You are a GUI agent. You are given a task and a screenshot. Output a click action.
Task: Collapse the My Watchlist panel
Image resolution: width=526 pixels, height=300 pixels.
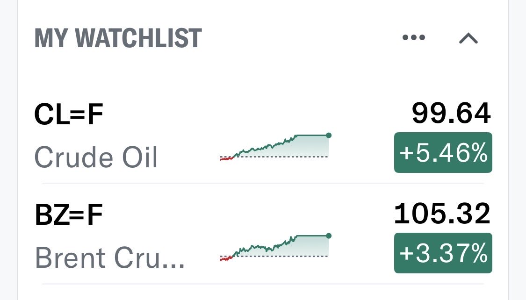(x=468, y=38)
